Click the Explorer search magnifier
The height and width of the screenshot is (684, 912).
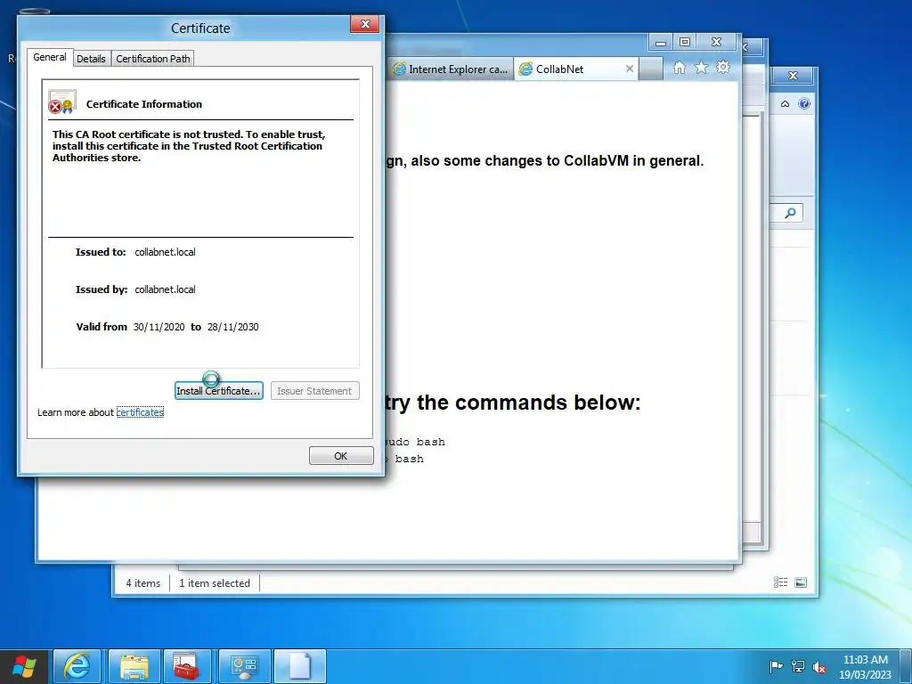(790, 213)
